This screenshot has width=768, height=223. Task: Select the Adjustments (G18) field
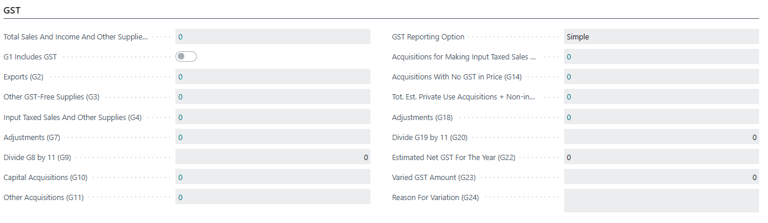[x=662, y=117]
